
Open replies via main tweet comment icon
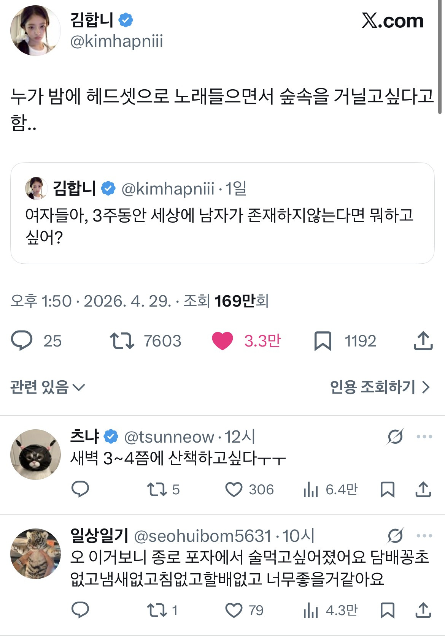[x=22, y=340]
